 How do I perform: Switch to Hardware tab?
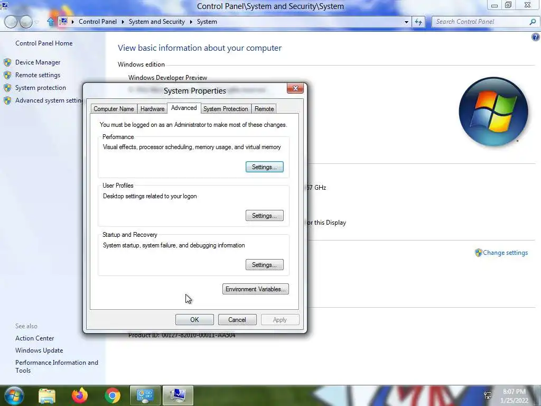152,109
